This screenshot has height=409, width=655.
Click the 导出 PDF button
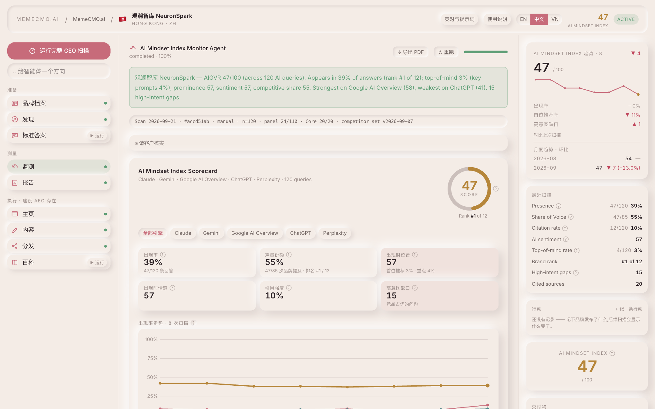pyautogui.click(x=411, y=52)
